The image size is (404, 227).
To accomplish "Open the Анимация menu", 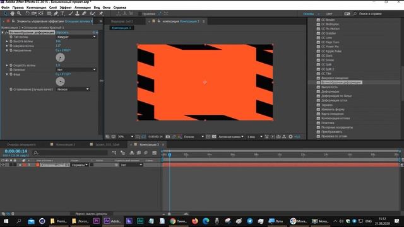I will pos(83,8).
